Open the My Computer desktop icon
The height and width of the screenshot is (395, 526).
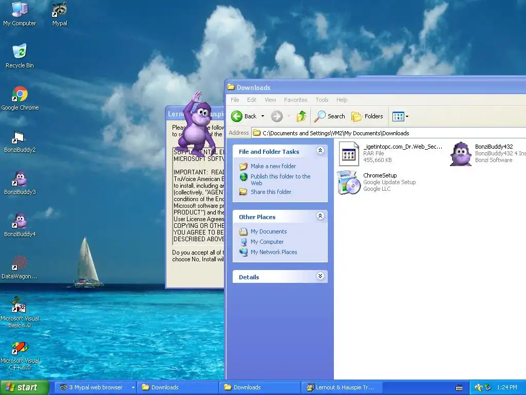20,13
